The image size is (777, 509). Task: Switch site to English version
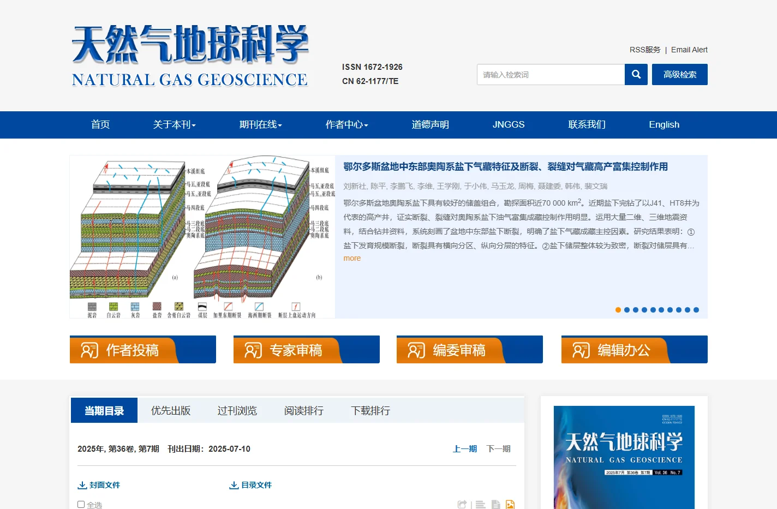pyautogui.click(x=664, y=125)
